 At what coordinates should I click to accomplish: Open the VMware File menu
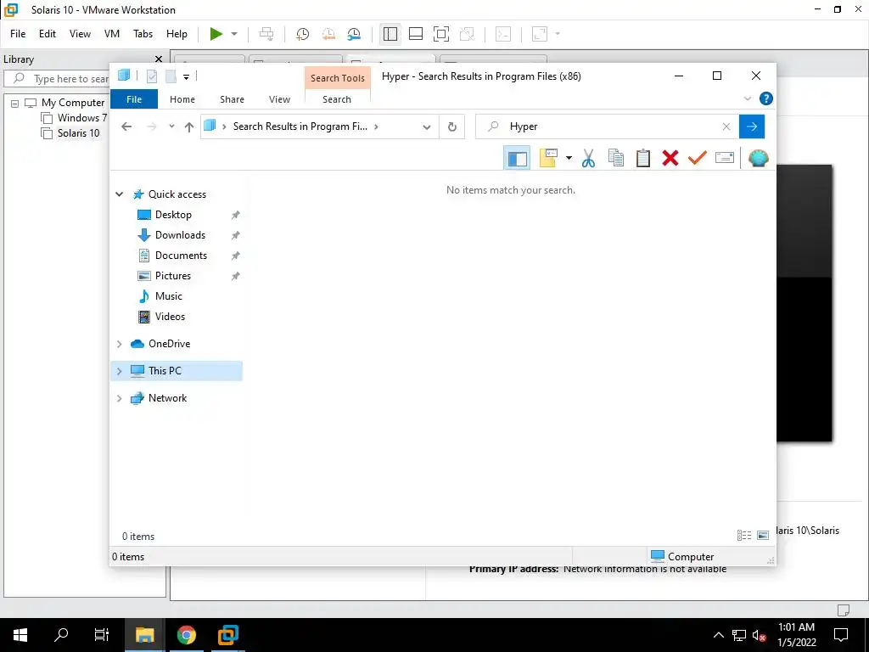point(18,34)
